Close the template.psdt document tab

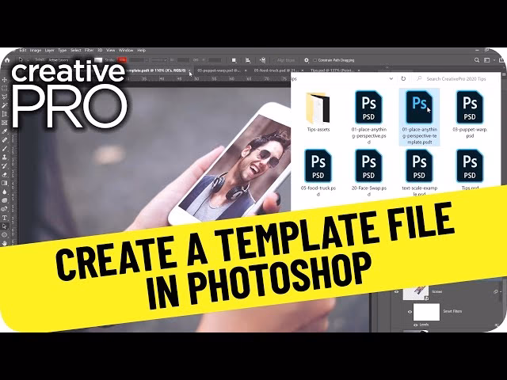[189, 70]
